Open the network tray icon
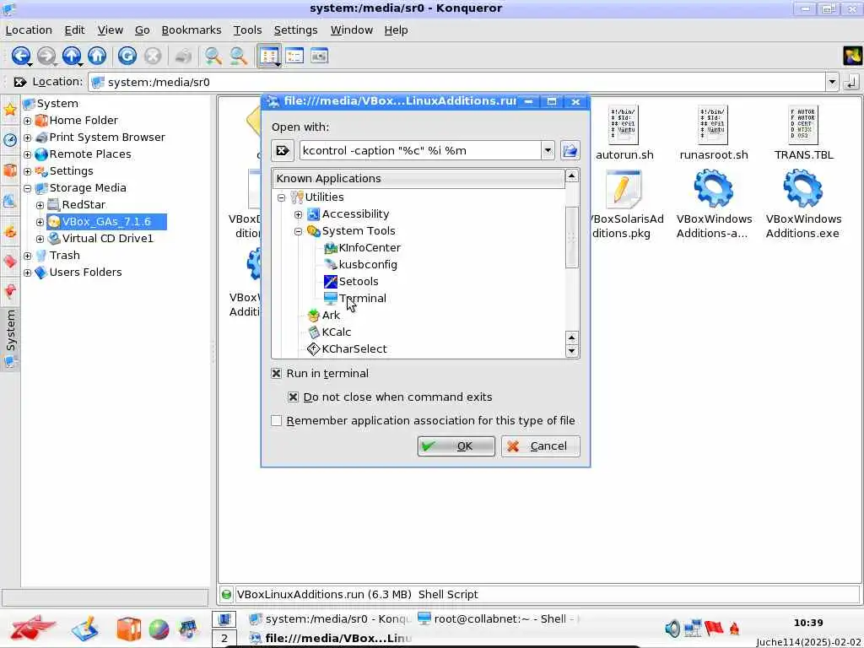 click(x=693, y=628)
